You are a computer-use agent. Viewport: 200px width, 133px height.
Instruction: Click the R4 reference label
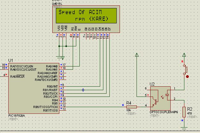tap(129, 103)
